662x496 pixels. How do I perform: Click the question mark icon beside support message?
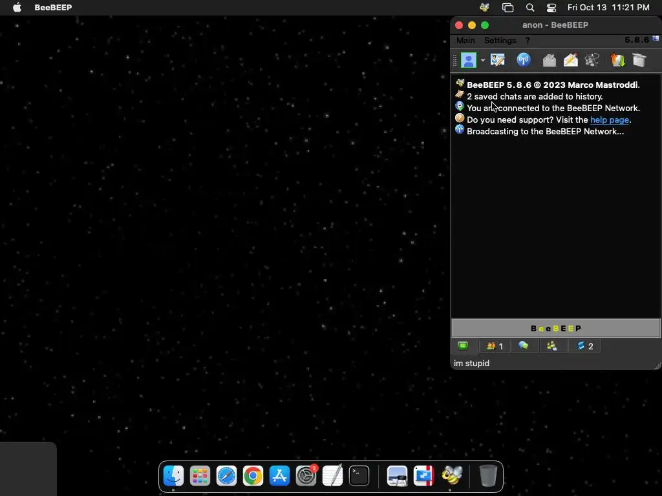(x=460, y=119)
